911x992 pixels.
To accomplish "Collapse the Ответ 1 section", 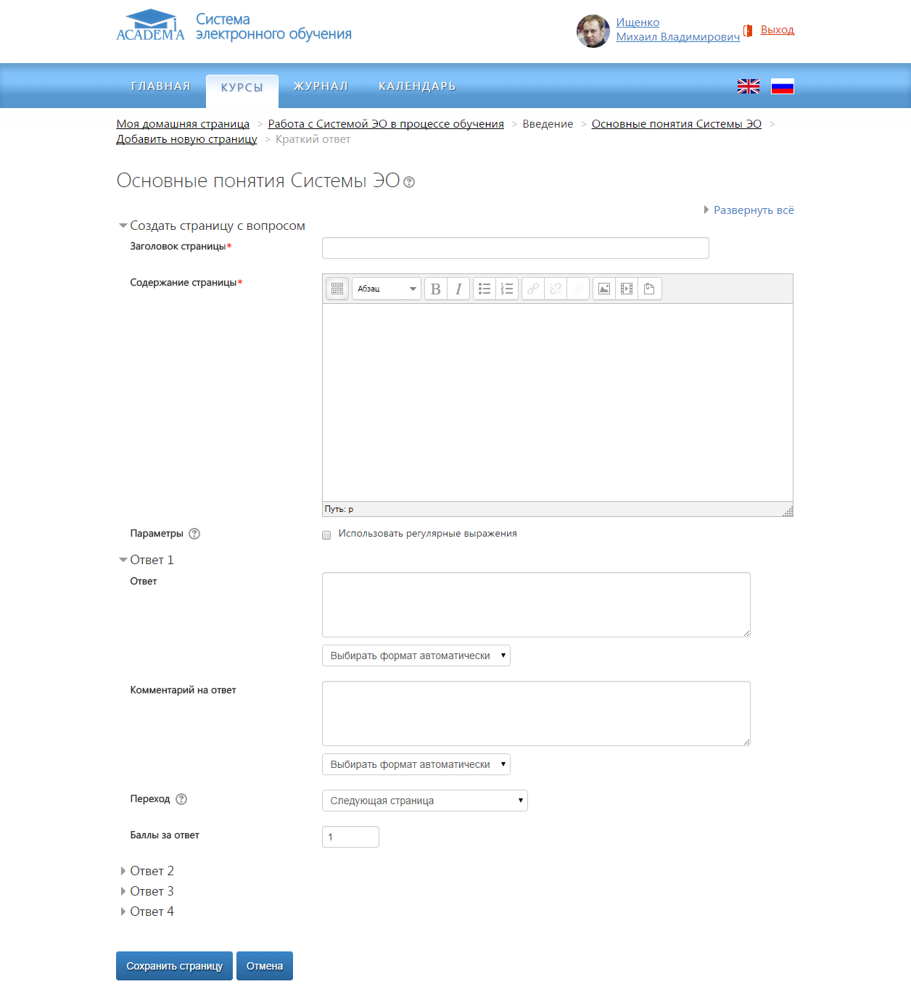I will [x=152, y=560].
